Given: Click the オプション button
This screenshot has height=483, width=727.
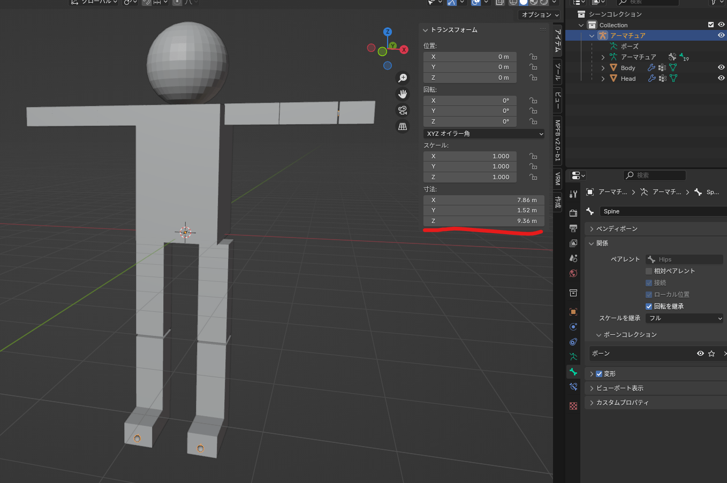Looking at the screenshot, I should 540,15.
